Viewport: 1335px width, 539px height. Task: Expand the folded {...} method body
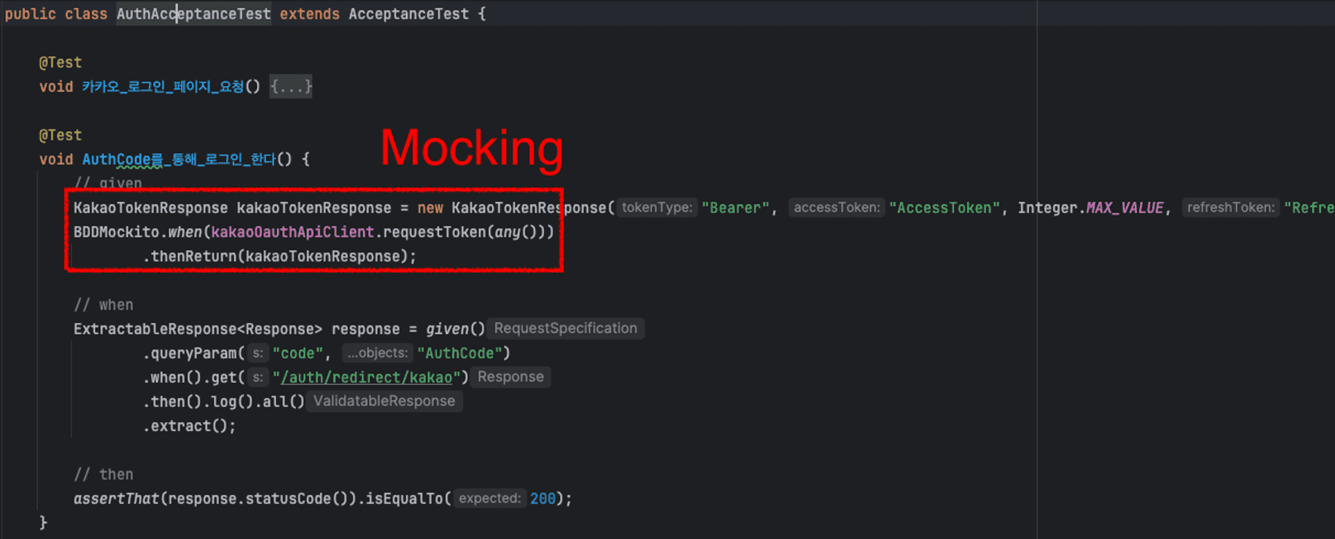pos(290,87)
